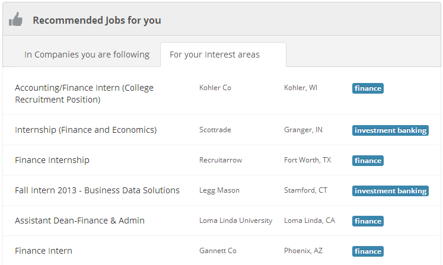Image resolution: width=443 pixels, height=265 pixels.
Task: Click the finance tag on Kohler Co row
Action: click(x=368, y=88)
